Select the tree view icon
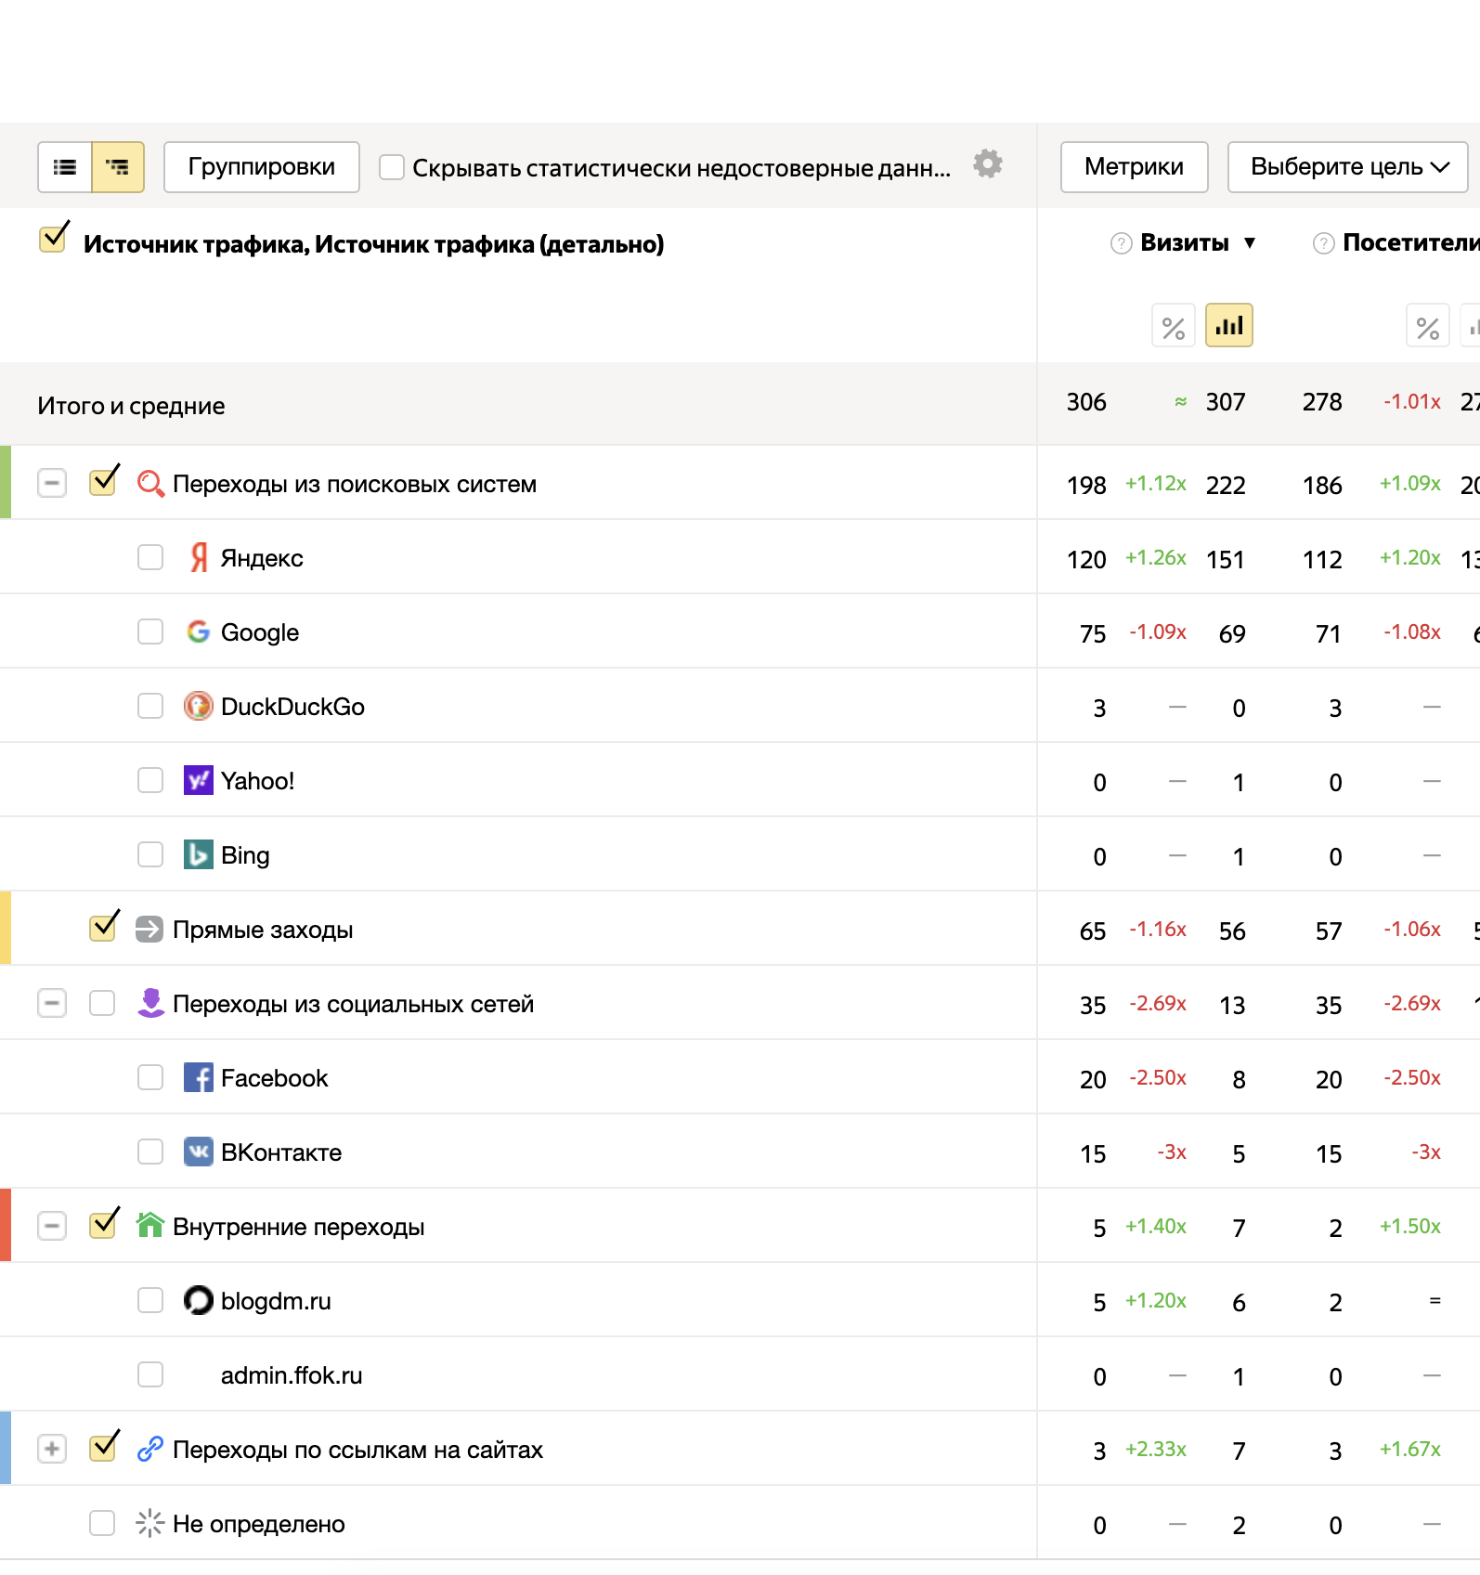Image resolution: width=1480 pixels, height=1575 pixels. (118, 167)
